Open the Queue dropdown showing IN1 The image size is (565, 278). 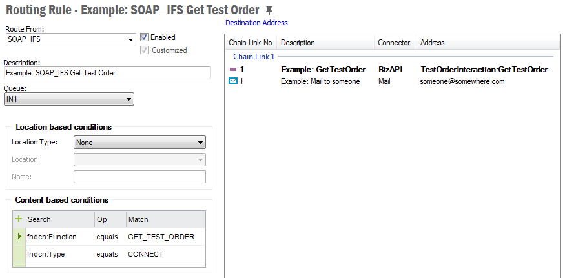click(129, 99)
